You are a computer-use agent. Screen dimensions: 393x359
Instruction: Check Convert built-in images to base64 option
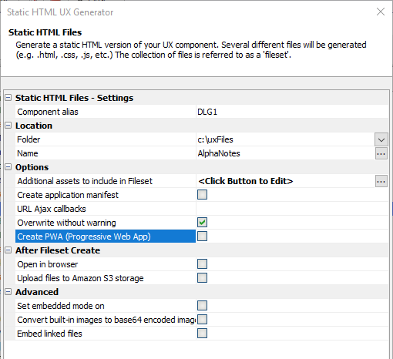[x=202, y=320]
